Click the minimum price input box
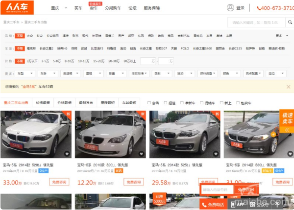The height and width of the screenshot is (210, 294). 148,61
